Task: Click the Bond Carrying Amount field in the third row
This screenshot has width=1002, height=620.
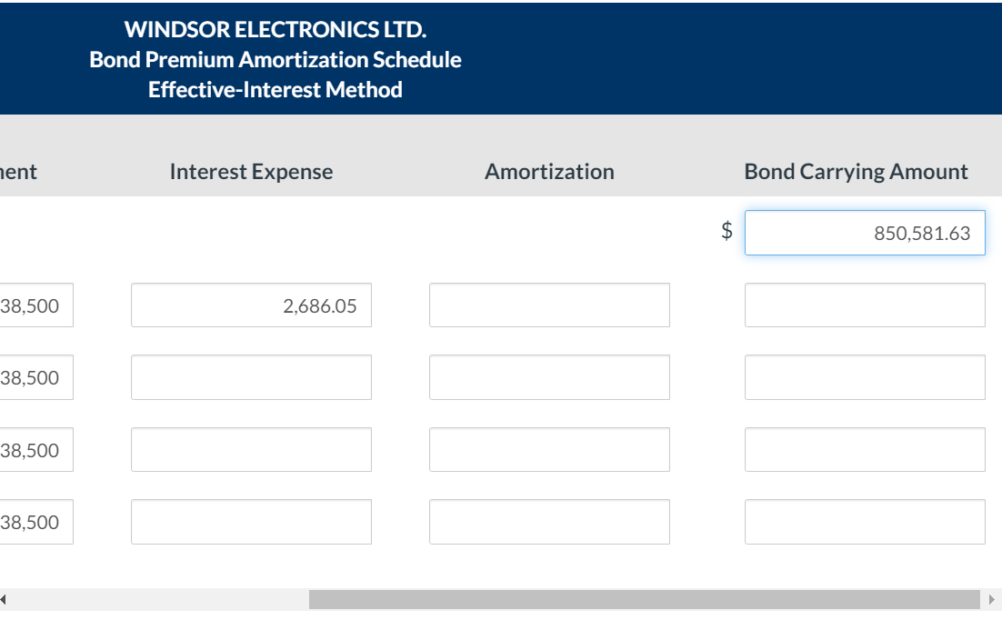Action: click(864, 449)
